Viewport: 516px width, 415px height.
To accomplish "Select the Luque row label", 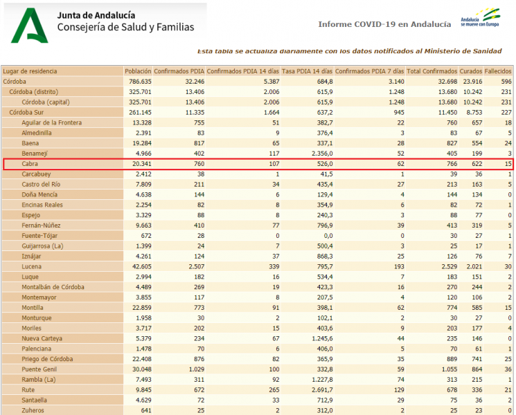I will (x=30, y=277).
